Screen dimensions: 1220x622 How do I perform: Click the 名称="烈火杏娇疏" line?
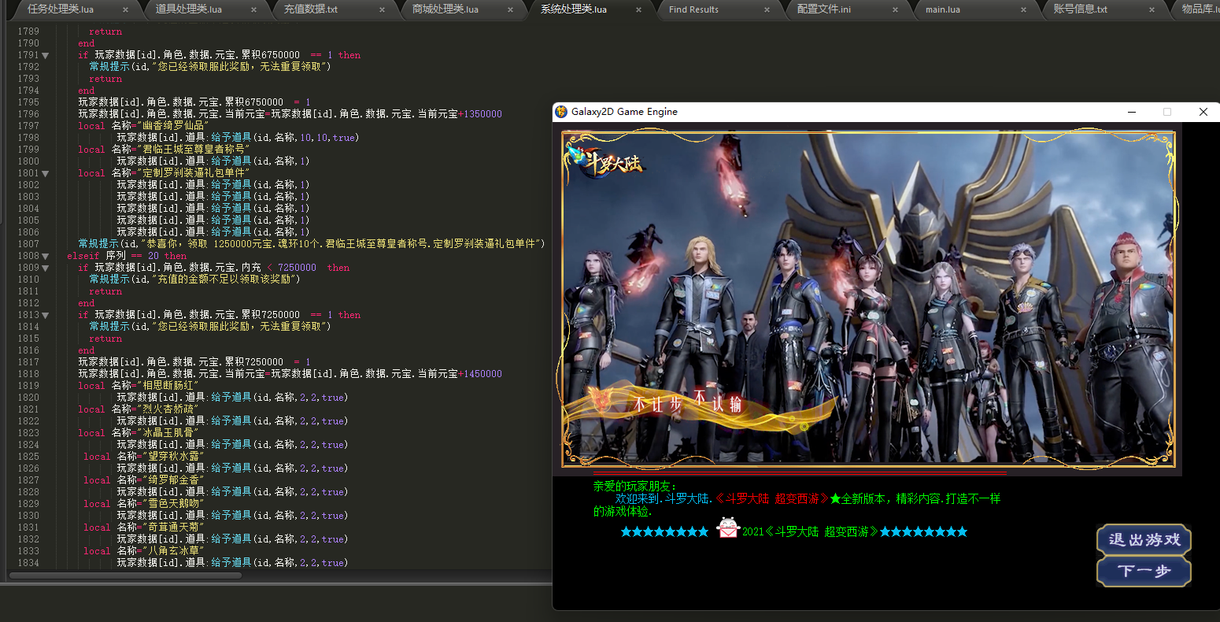(x=138, y=409)
